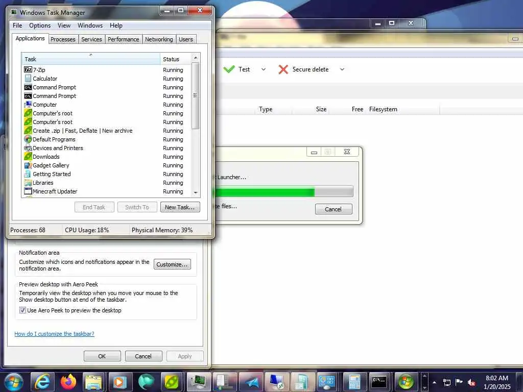The height and width of the screenshot is (392, 523).
Task: Click the muted volume tray icon
Action: pos(471,382)
